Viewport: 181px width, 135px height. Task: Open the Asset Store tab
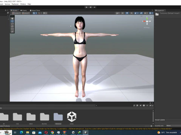(x=35, y=10)
